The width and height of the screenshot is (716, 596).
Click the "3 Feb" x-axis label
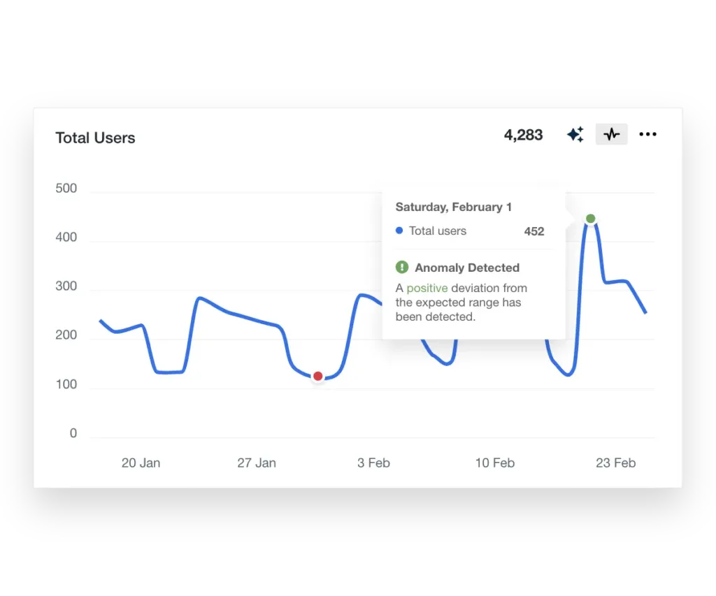(x=373, y=463)
